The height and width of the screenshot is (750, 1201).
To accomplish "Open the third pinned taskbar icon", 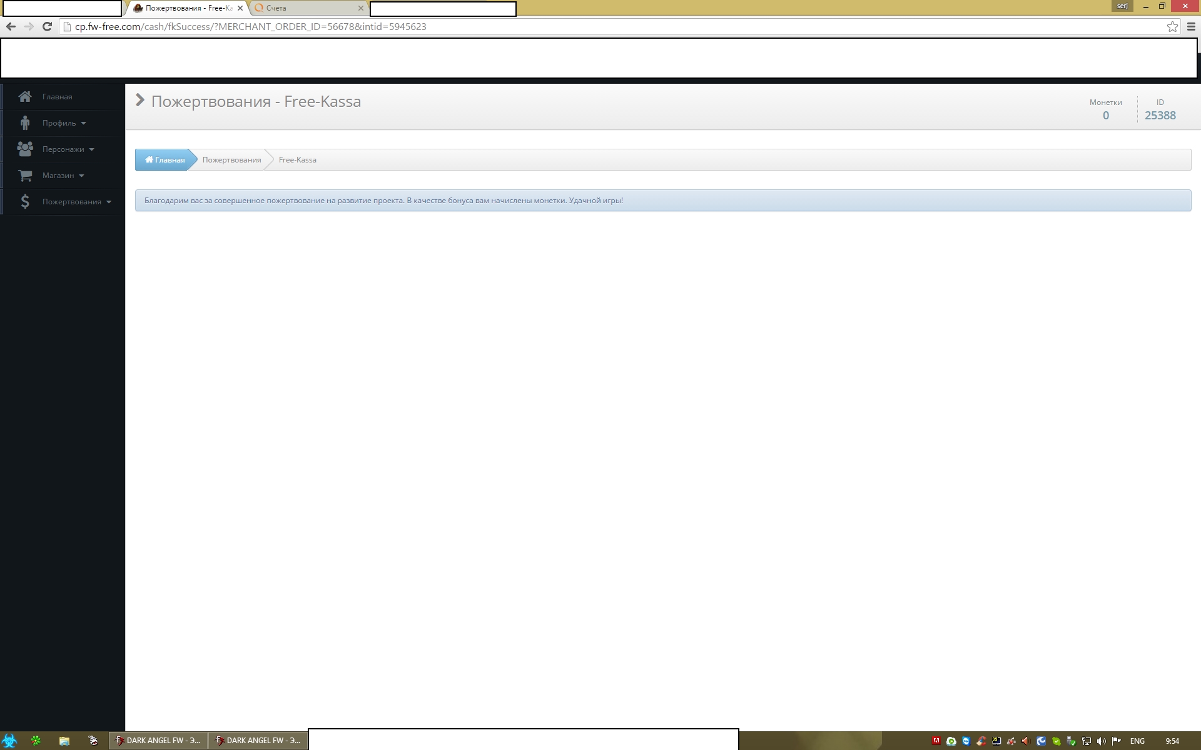I will click(93, 741).
